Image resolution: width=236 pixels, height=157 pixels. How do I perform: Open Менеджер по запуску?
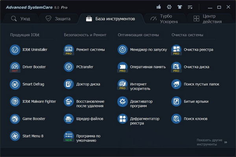[x=123, y=50]
